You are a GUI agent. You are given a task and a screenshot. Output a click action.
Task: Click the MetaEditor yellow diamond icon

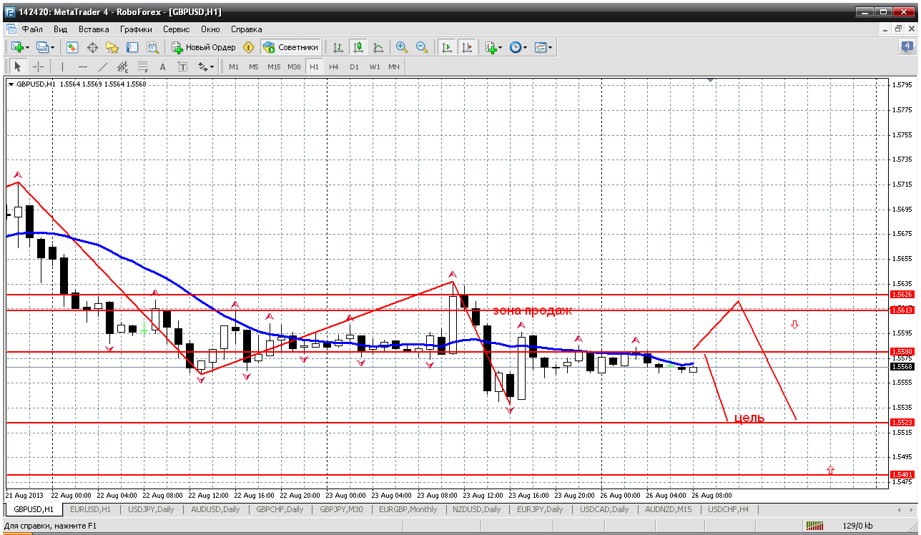(x=249, y=47)
